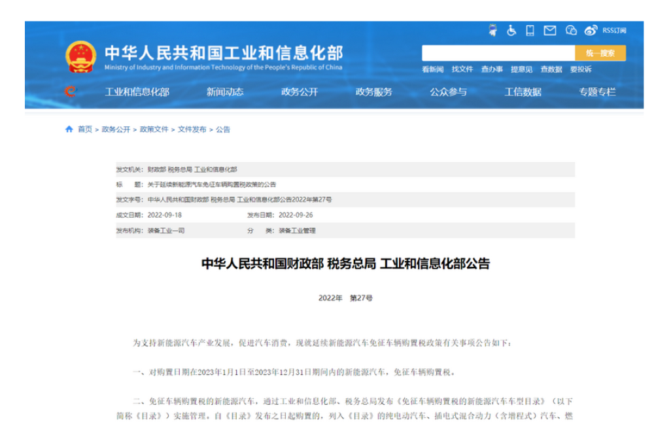This screenshot has height=448, width=654.
Task: Click the RSS订阅 link
Action: (614, 31)
